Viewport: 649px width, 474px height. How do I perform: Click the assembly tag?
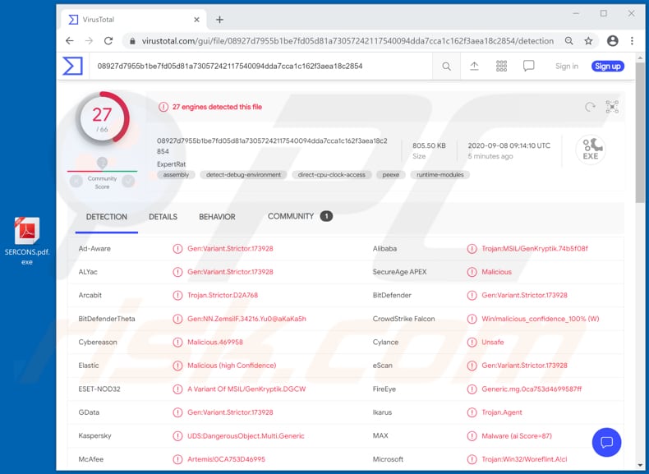176,175
